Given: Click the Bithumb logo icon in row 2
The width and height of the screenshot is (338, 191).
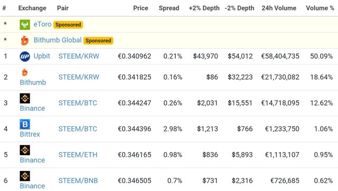Looking at the screenshot, I should click(25, 72).
